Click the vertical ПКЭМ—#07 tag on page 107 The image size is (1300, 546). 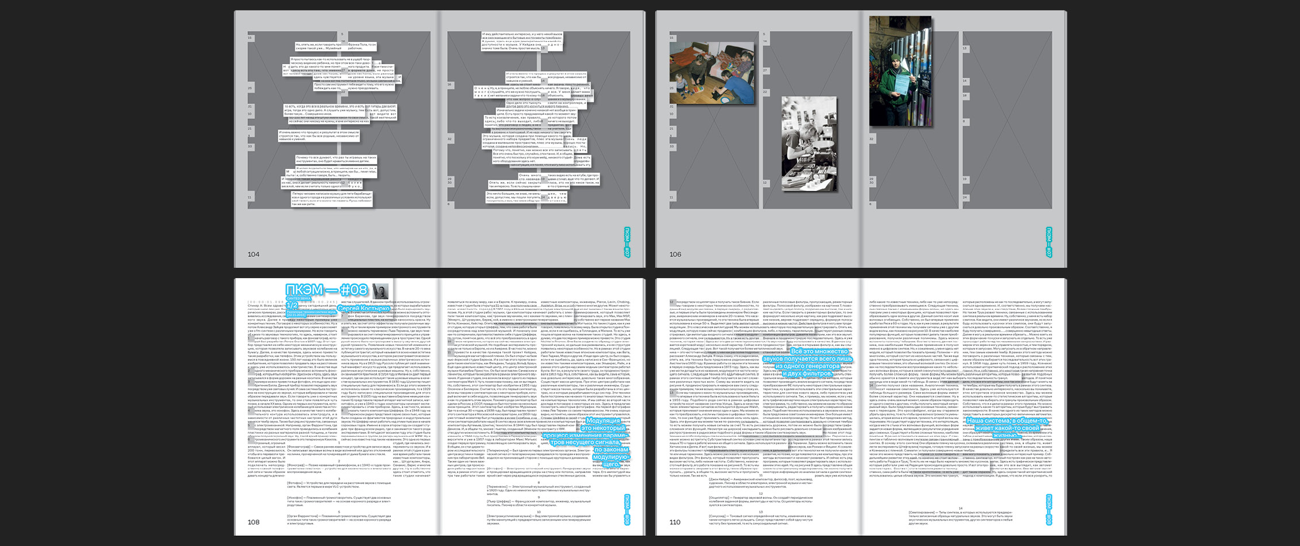click(1049, 242)
